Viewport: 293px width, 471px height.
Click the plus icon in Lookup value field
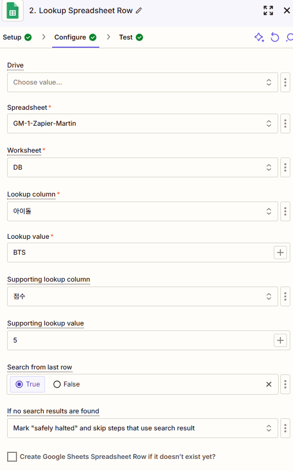click(280, 253)
